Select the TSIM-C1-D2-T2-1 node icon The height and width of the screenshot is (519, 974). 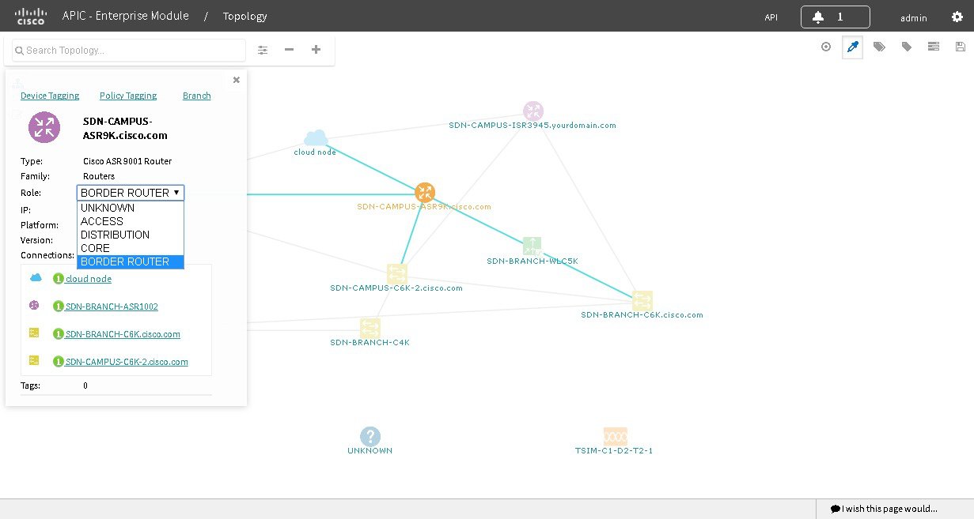coord(615,436)
